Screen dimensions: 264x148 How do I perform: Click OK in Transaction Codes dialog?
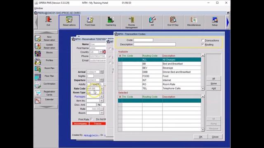click(200, 137)
